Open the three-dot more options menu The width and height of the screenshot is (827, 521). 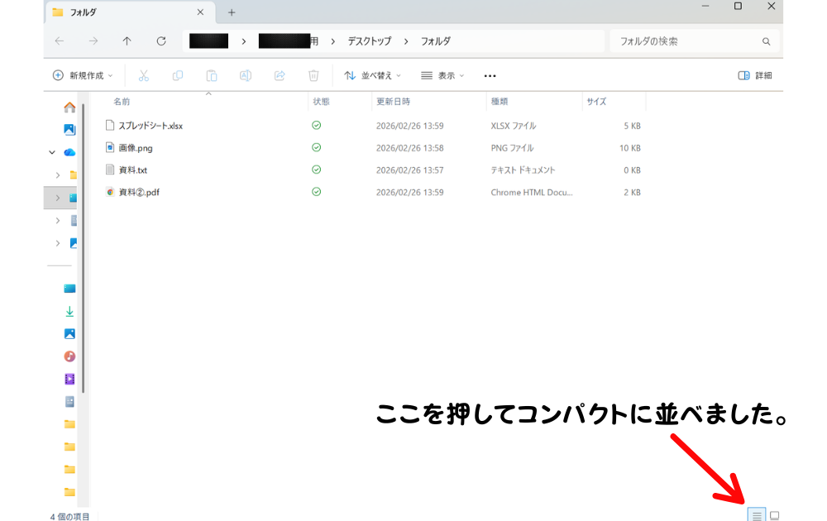coord(490,75)
